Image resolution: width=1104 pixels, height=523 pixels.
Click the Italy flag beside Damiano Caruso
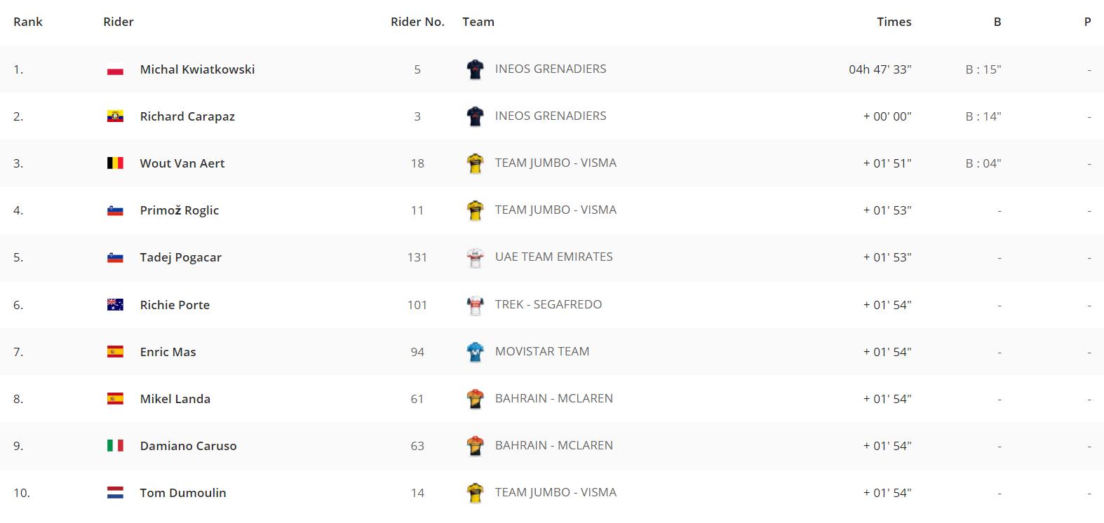[x=115, y=446]
